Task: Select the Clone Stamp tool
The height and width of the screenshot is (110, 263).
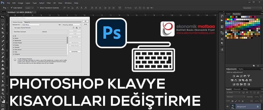Action: pyautogui.click(x=3, y=49)
